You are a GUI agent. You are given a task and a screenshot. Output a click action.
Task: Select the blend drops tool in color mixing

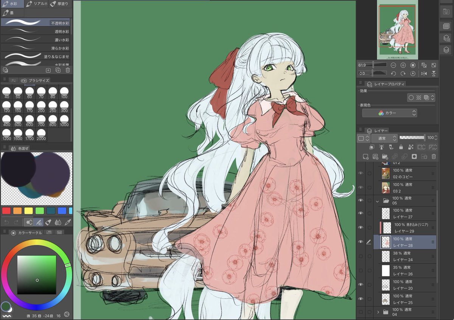(x=58, y=222)
